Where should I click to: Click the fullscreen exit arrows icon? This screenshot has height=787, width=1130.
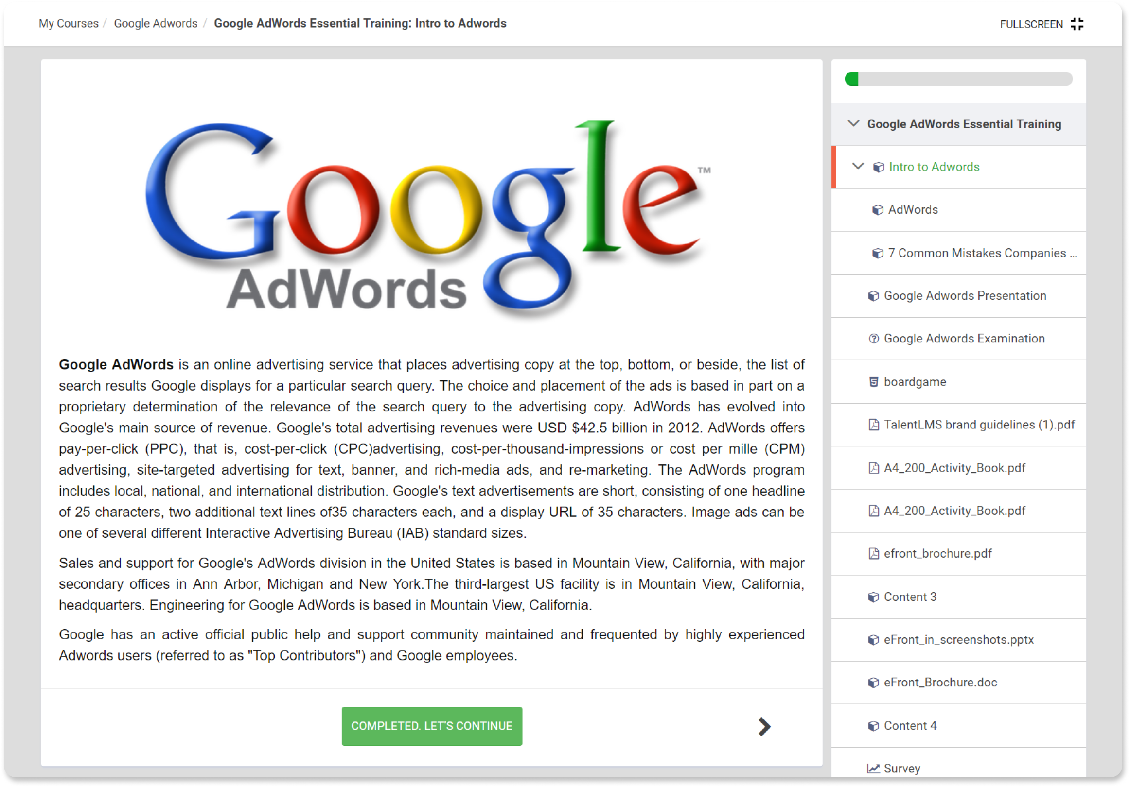1077,24
